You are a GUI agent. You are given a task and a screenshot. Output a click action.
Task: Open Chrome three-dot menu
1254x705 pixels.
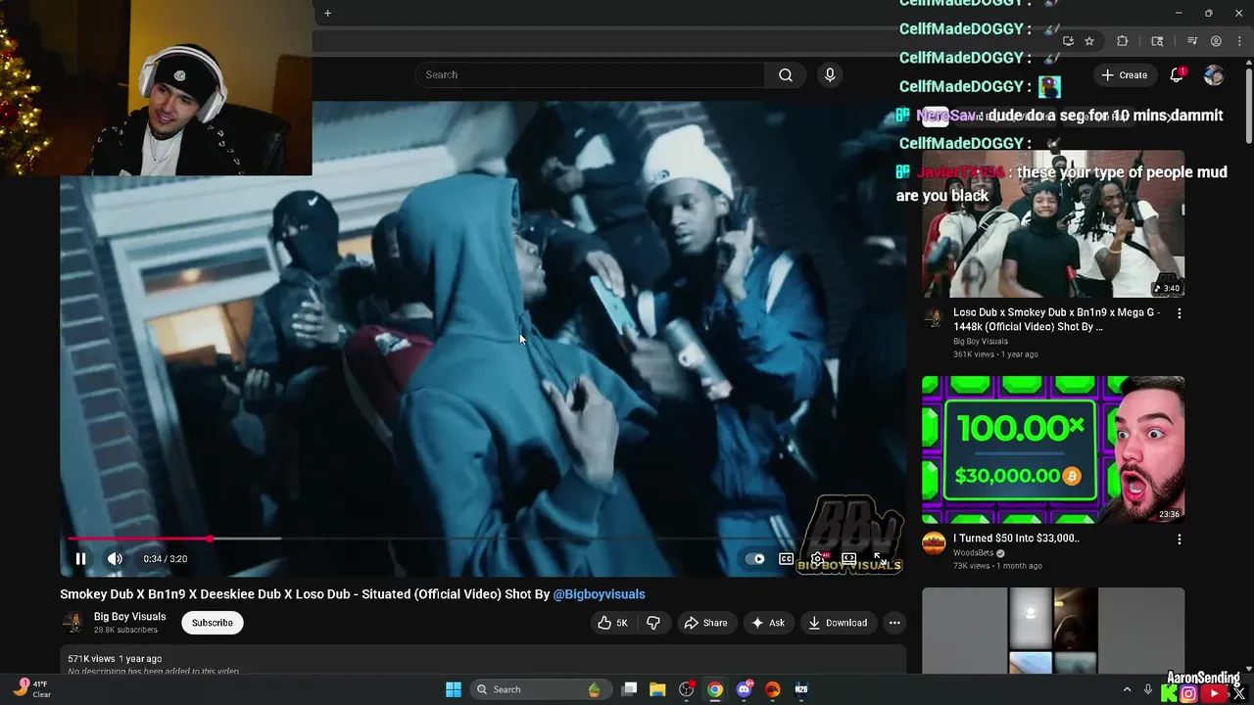(1239, 41)
